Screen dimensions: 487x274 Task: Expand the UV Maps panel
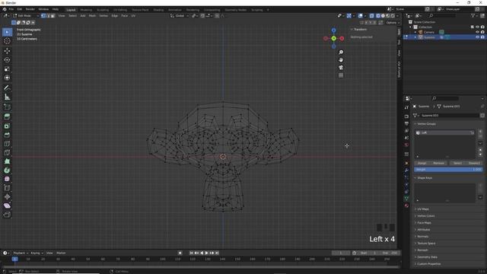pos(423,209)
